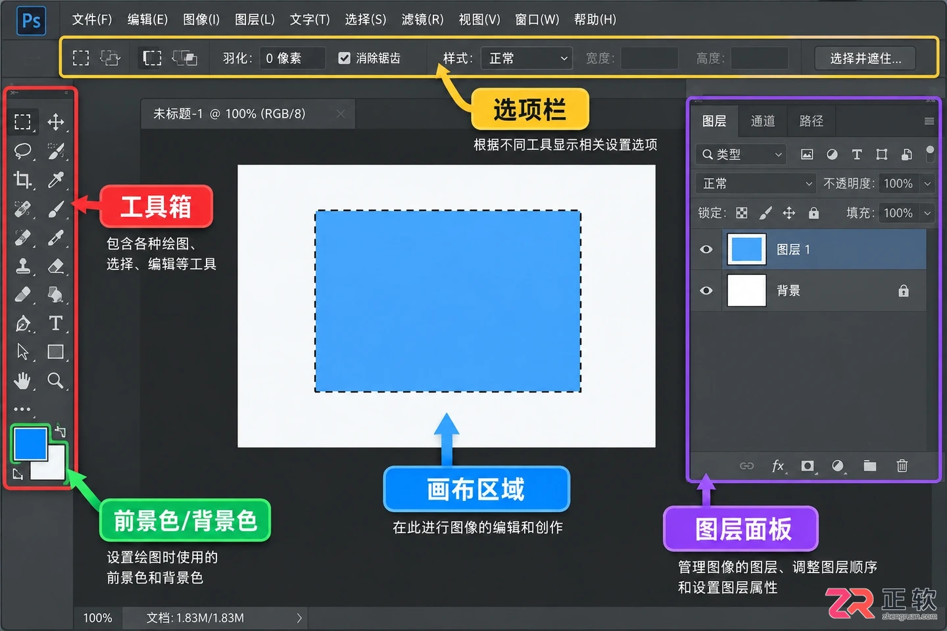Open the 样式 dropdown
The height and width of the screenshot is (631, 947).
pos(527,58)
